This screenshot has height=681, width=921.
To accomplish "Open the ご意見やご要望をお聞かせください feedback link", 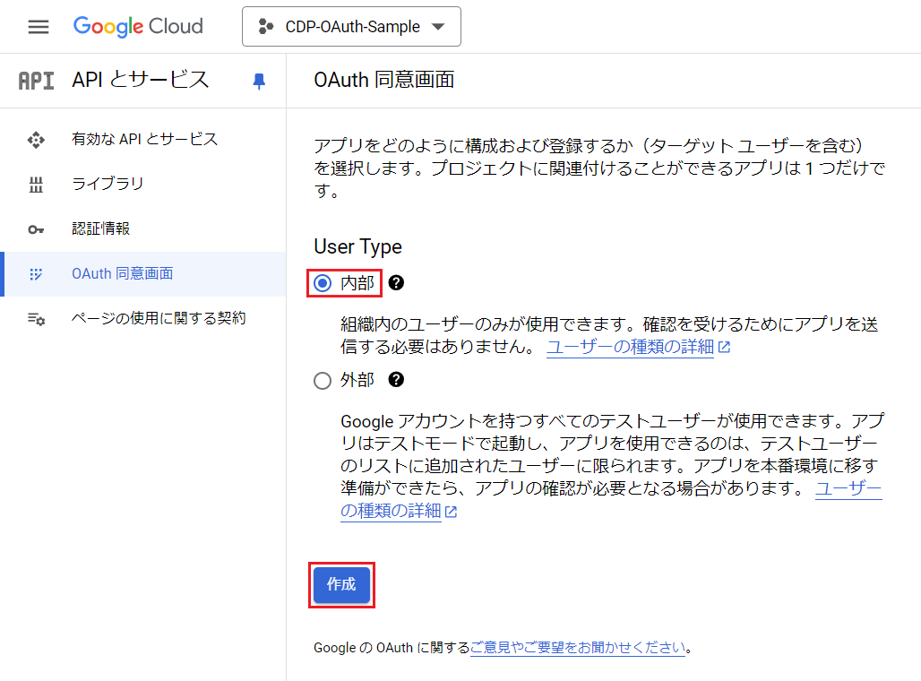I will tap(578, 648).
